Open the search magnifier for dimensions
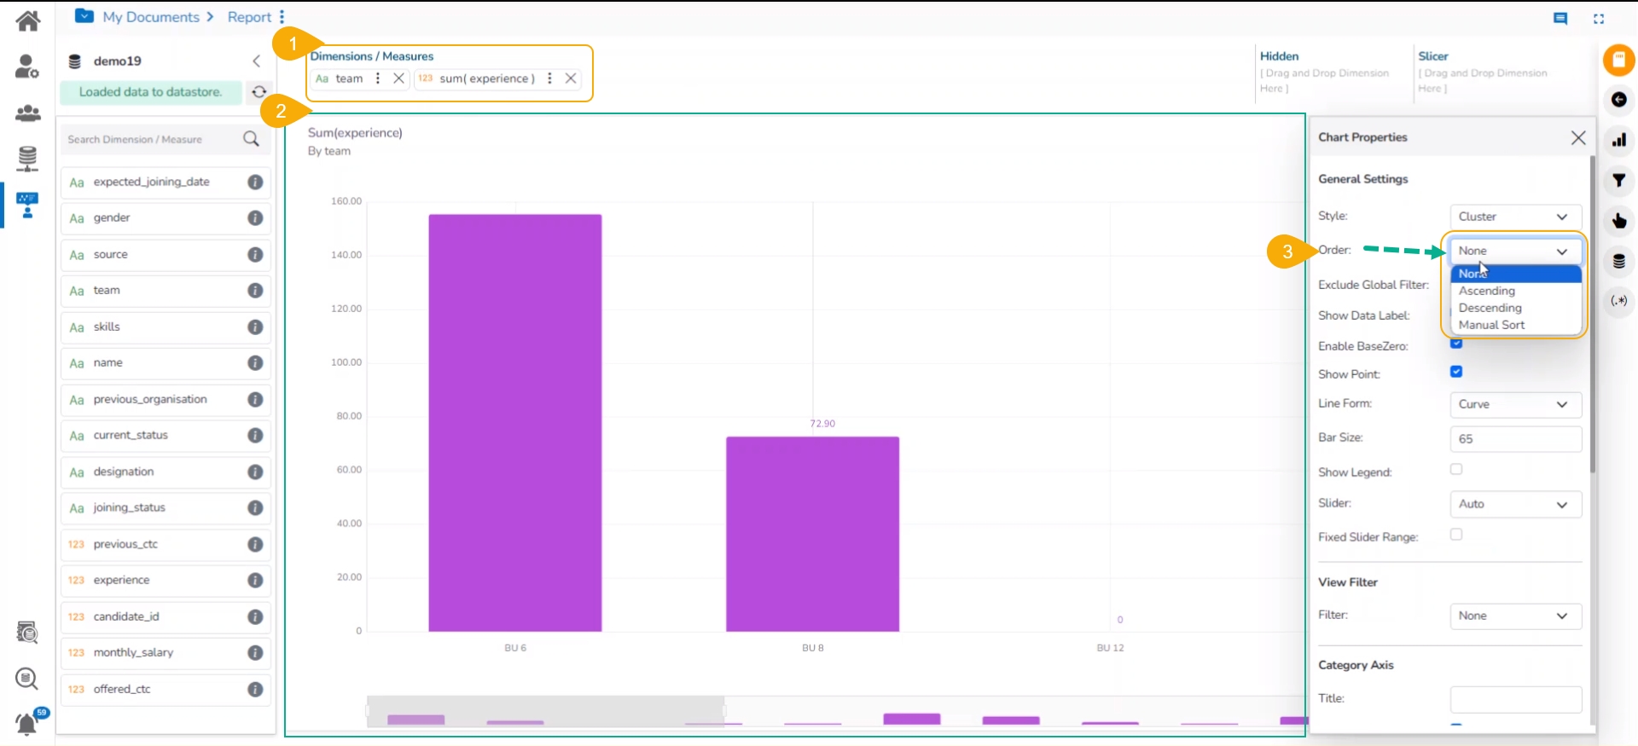Image resolution: width=1638 pixels, height=746 pixels. pos(251,139)
